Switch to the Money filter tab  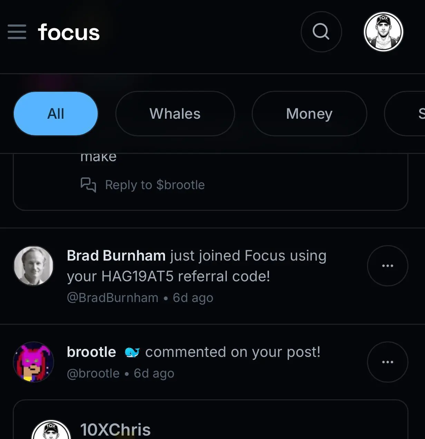pyautogui.click(x=309, y=114)
